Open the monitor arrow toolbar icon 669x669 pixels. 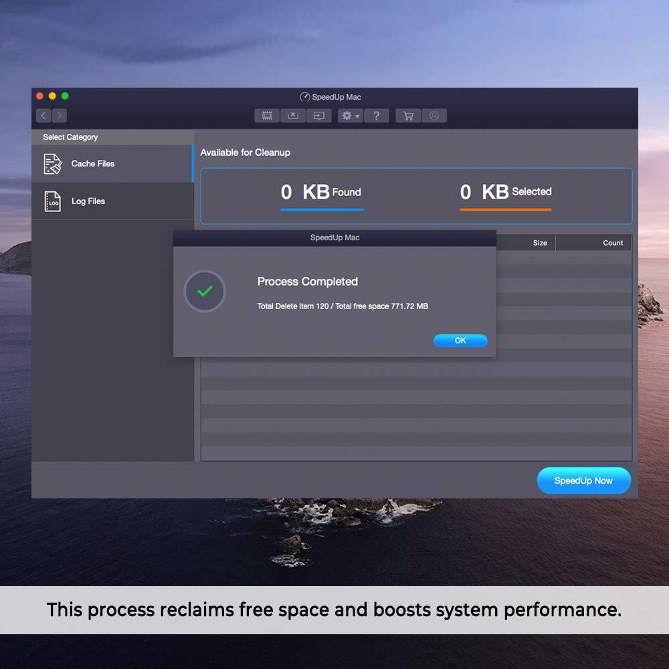click(318, 116)
